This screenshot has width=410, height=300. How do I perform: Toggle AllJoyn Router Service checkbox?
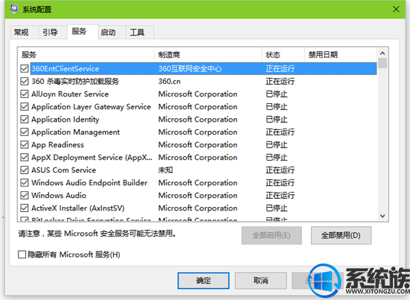(25, 94)
